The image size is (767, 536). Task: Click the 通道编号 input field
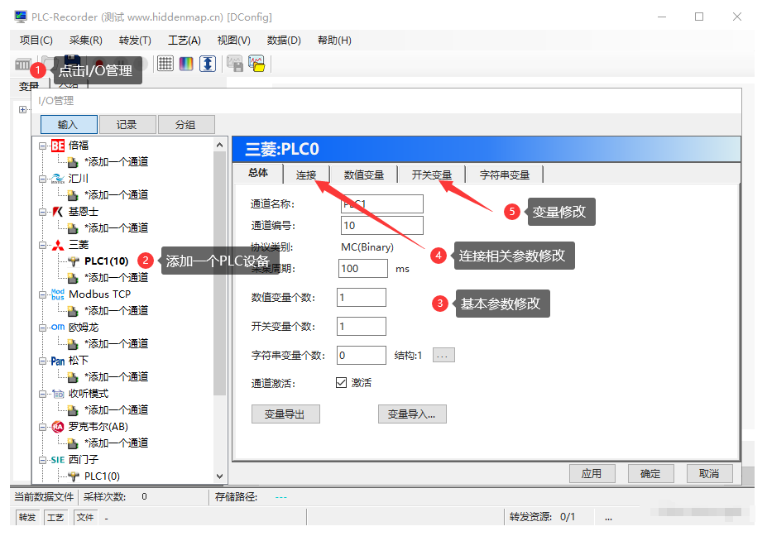[381, 226]
